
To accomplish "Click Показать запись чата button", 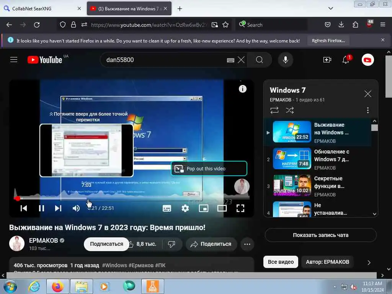I will click(x=320, y=235).
